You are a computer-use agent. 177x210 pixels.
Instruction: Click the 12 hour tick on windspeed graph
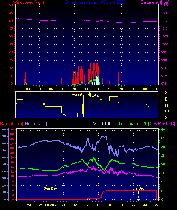pos(86,89)
